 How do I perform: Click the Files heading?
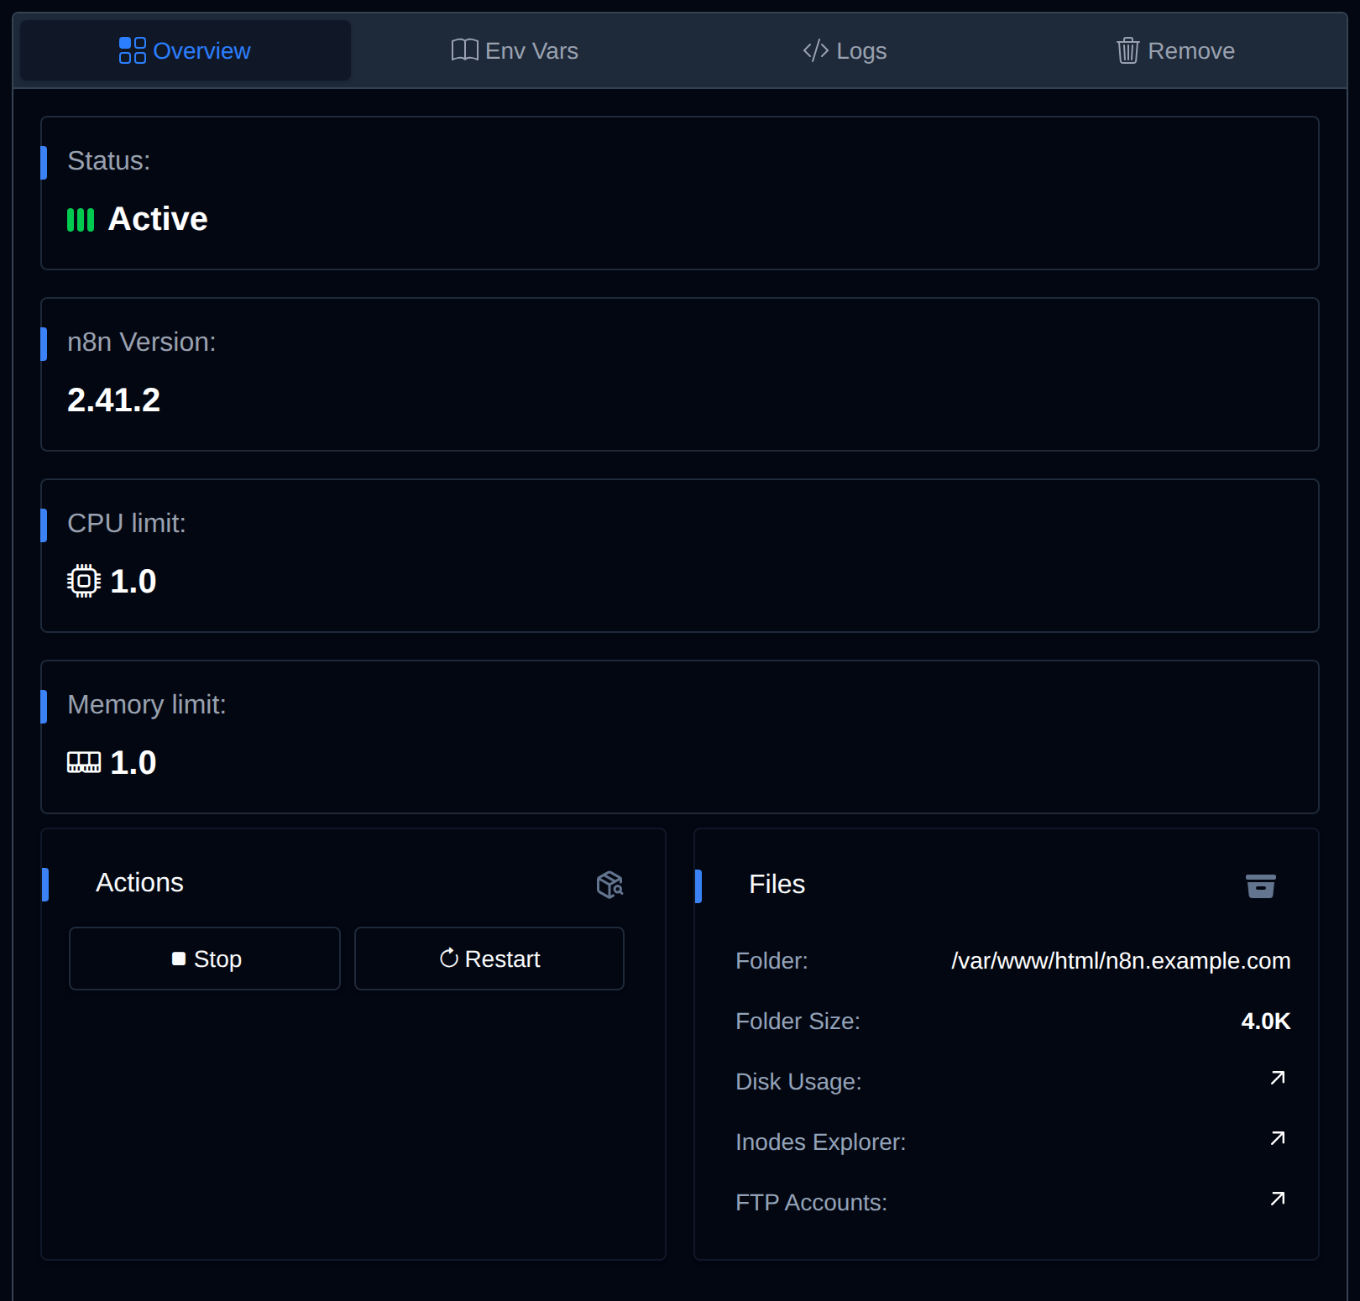[777, 884]
